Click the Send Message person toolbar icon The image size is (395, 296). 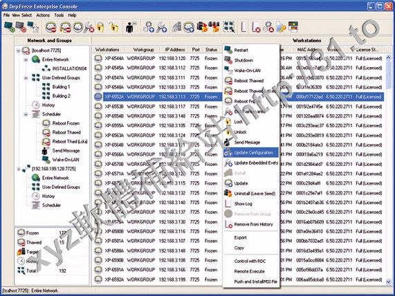click(x=130, y=27)
